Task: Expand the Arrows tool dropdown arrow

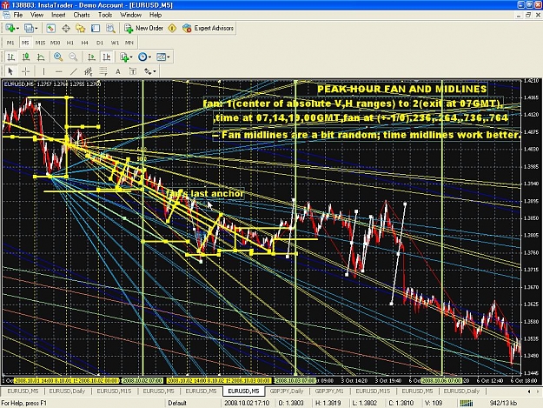Action: (x=155, y=71)
